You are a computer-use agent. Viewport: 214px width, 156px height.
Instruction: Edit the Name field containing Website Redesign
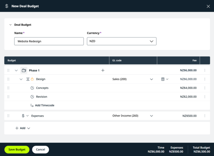point(49,41)
